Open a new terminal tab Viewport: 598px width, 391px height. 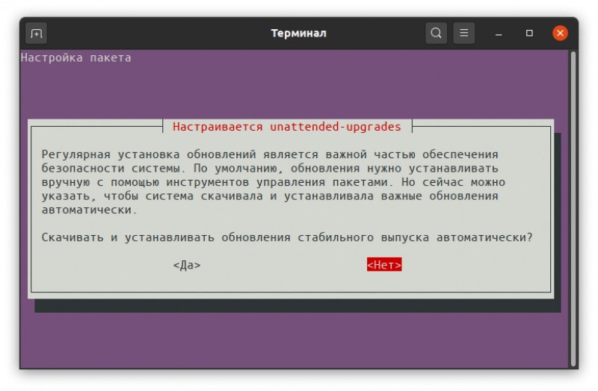click(36, 34)
